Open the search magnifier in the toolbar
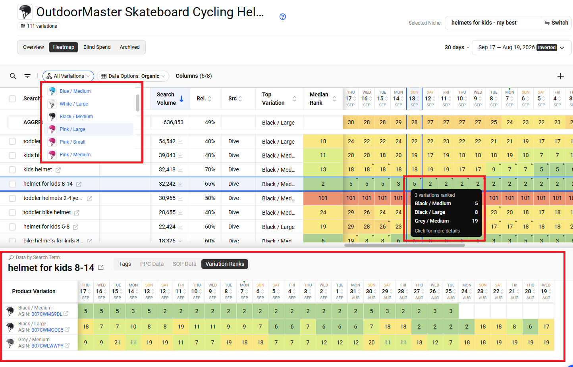The height and width of the screenshot is (367, 573). tap(13, 76)
